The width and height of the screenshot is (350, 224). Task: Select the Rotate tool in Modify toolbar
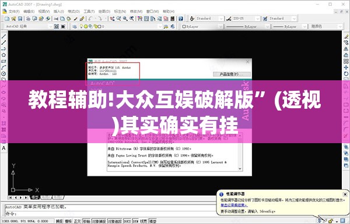coord(346,73)
